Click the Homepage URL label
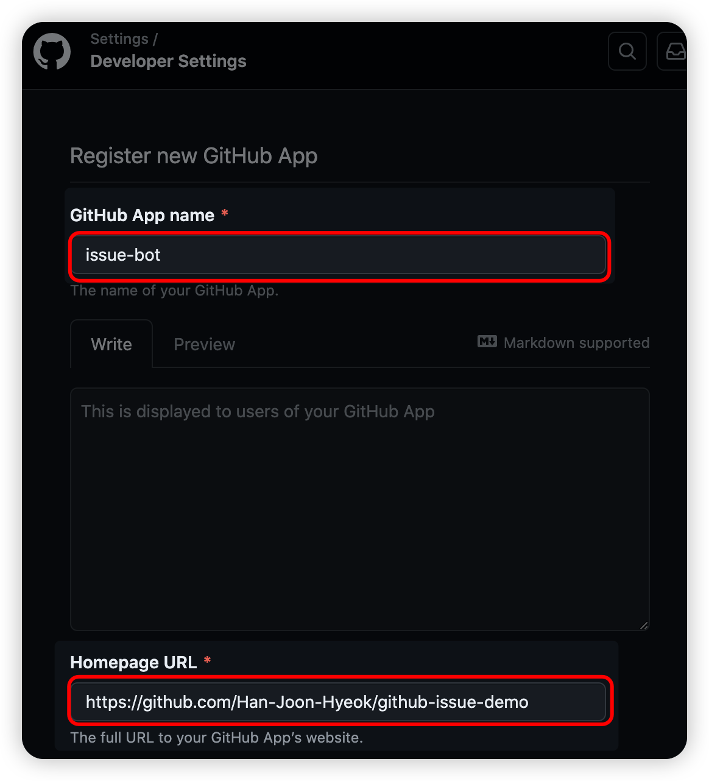Screen dimensions: 709x781 tap(133, 662)
